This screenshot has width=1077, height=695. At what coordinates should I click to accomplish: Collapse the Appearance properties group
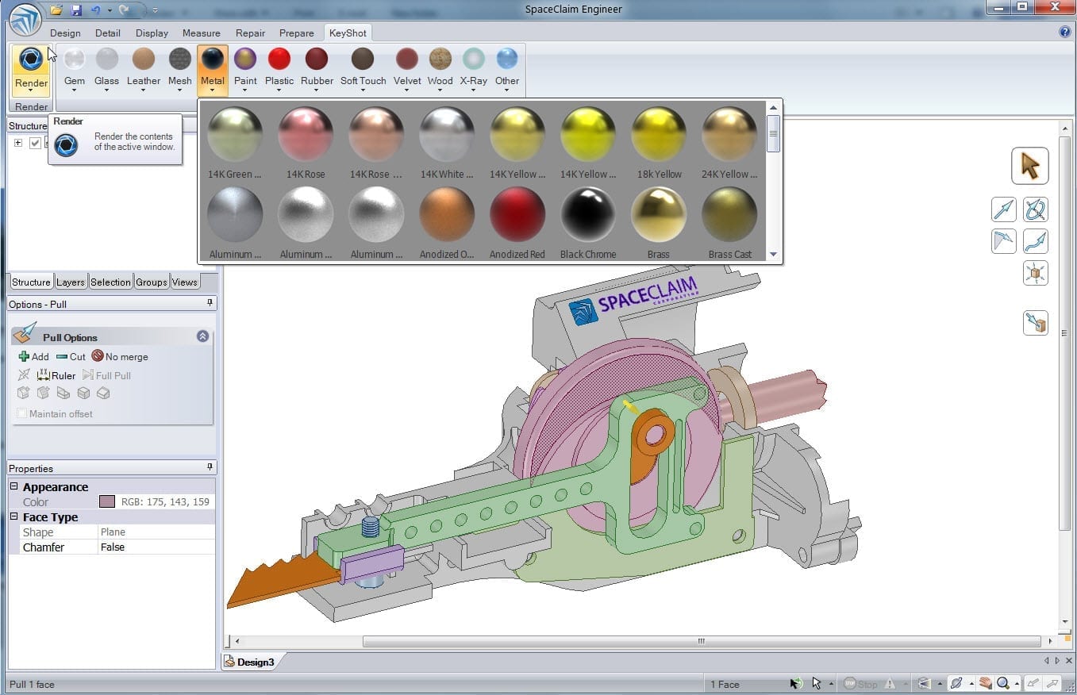[x=14, y=487]
